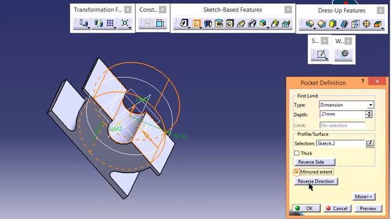
Task: Click the Reverse Direction button
Action: pos(316,181)
